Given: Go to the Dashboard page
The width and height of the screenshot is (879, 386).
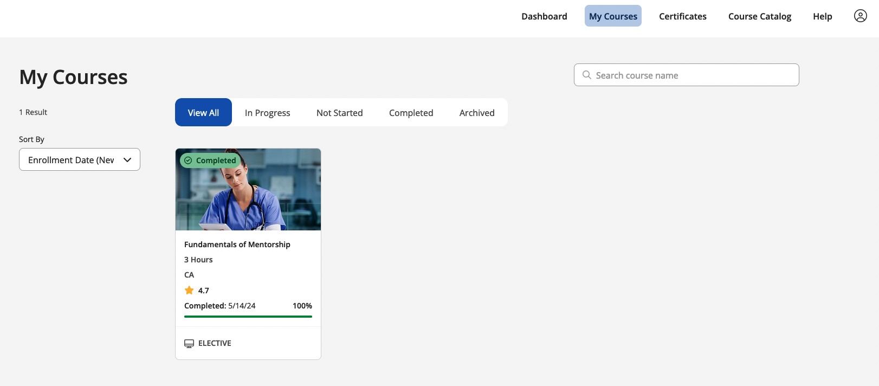Looking at the screenshot, I should coord(544,16).
